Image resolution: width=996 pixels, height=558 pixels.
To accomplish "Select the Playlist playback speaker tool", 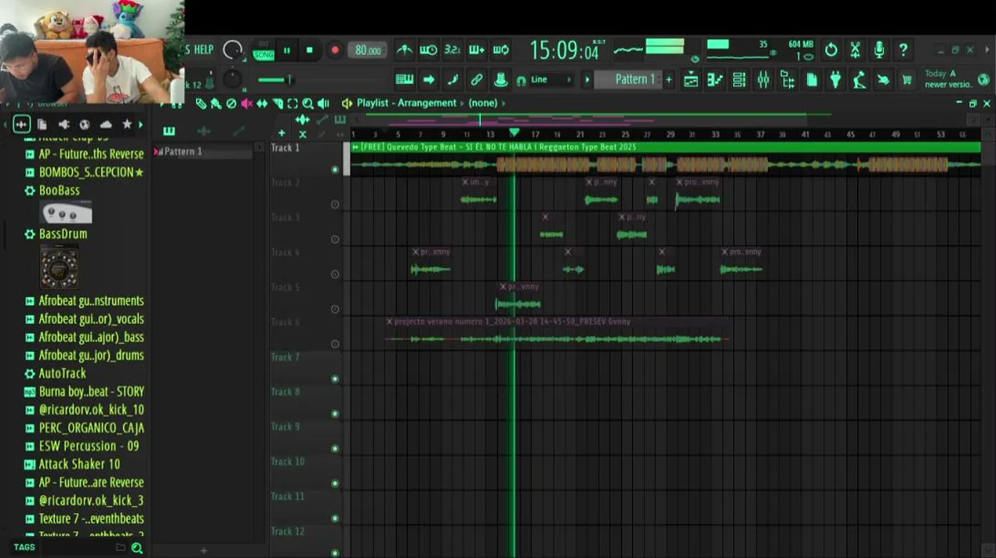I will click(x=323, y=103).
